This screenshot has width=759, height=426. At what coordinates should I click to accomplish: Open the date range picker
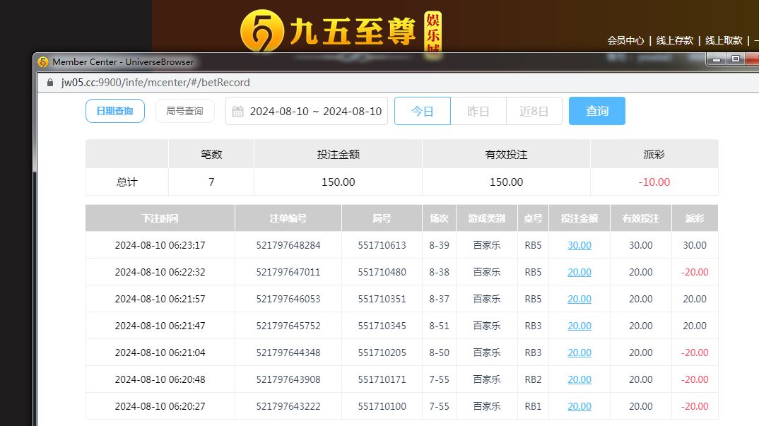pos(315,112)
